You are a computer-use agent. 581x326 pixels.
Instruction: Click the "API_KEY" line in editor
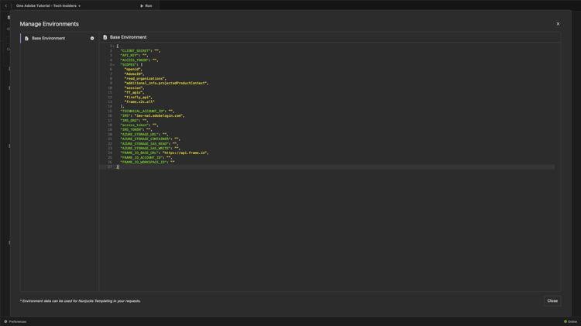134,55
